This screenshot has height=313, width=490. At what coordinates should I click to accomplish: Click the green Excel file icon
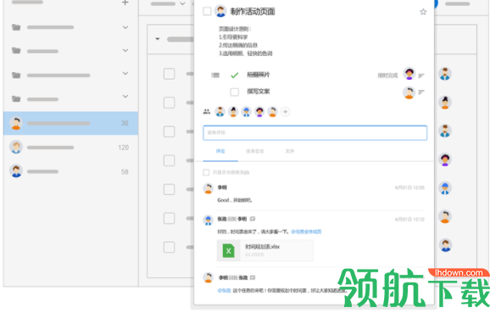click(x=228, y=250)
